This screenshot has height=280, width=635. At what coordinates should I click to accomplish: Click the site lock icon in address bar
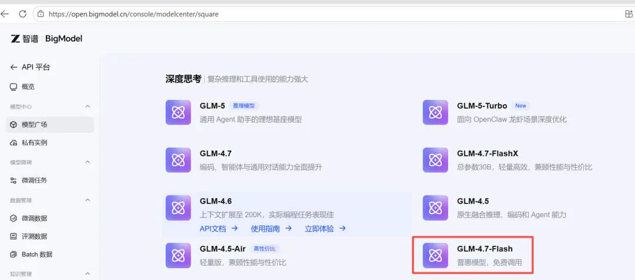pyautogui.click(x=40, y=14)
